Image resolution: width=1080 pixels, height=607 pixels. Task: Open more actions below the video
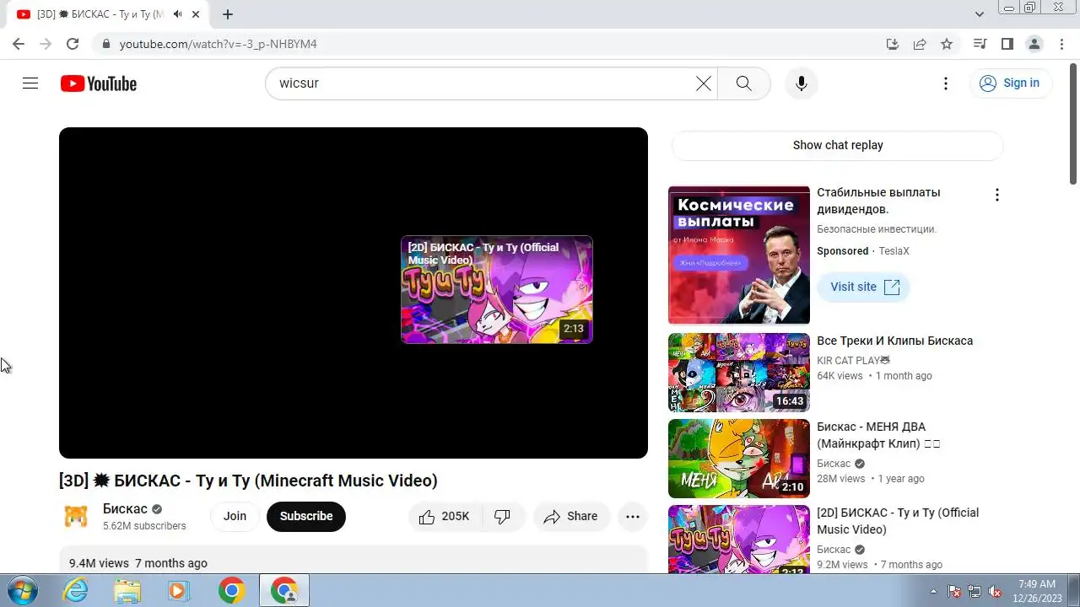pyautogui.click(x=633, y=517)
